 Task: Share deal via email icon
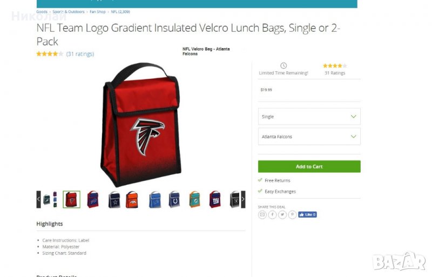(x=262, y=214)
